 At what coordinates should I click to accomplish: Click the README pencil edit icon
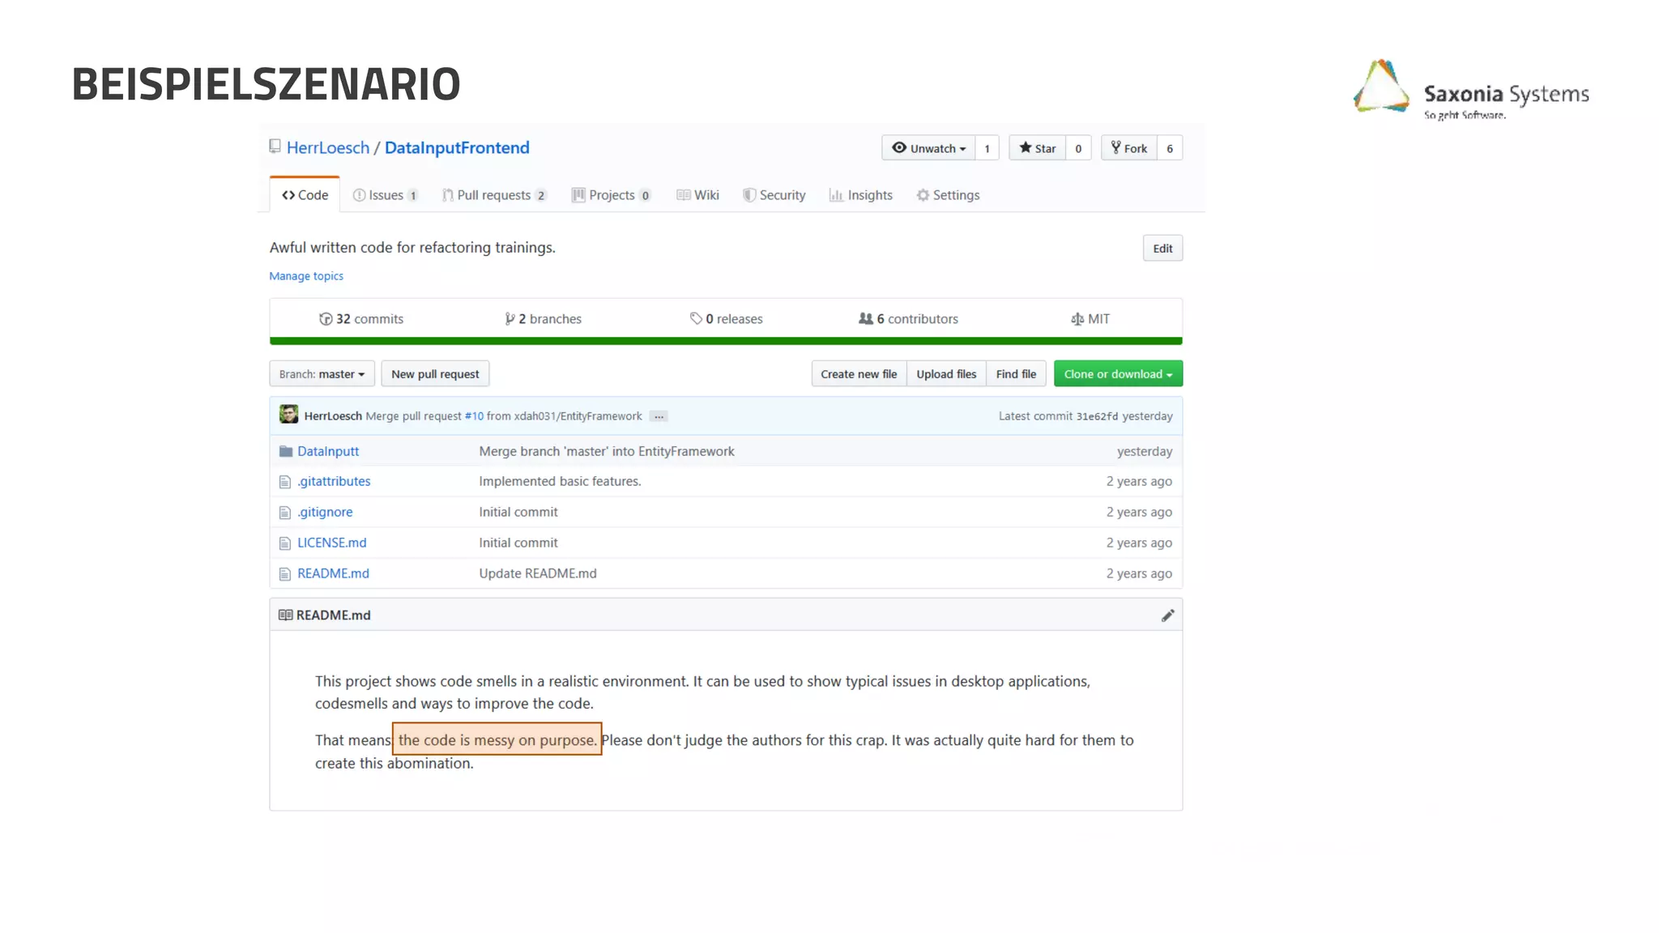(1167, 616)
